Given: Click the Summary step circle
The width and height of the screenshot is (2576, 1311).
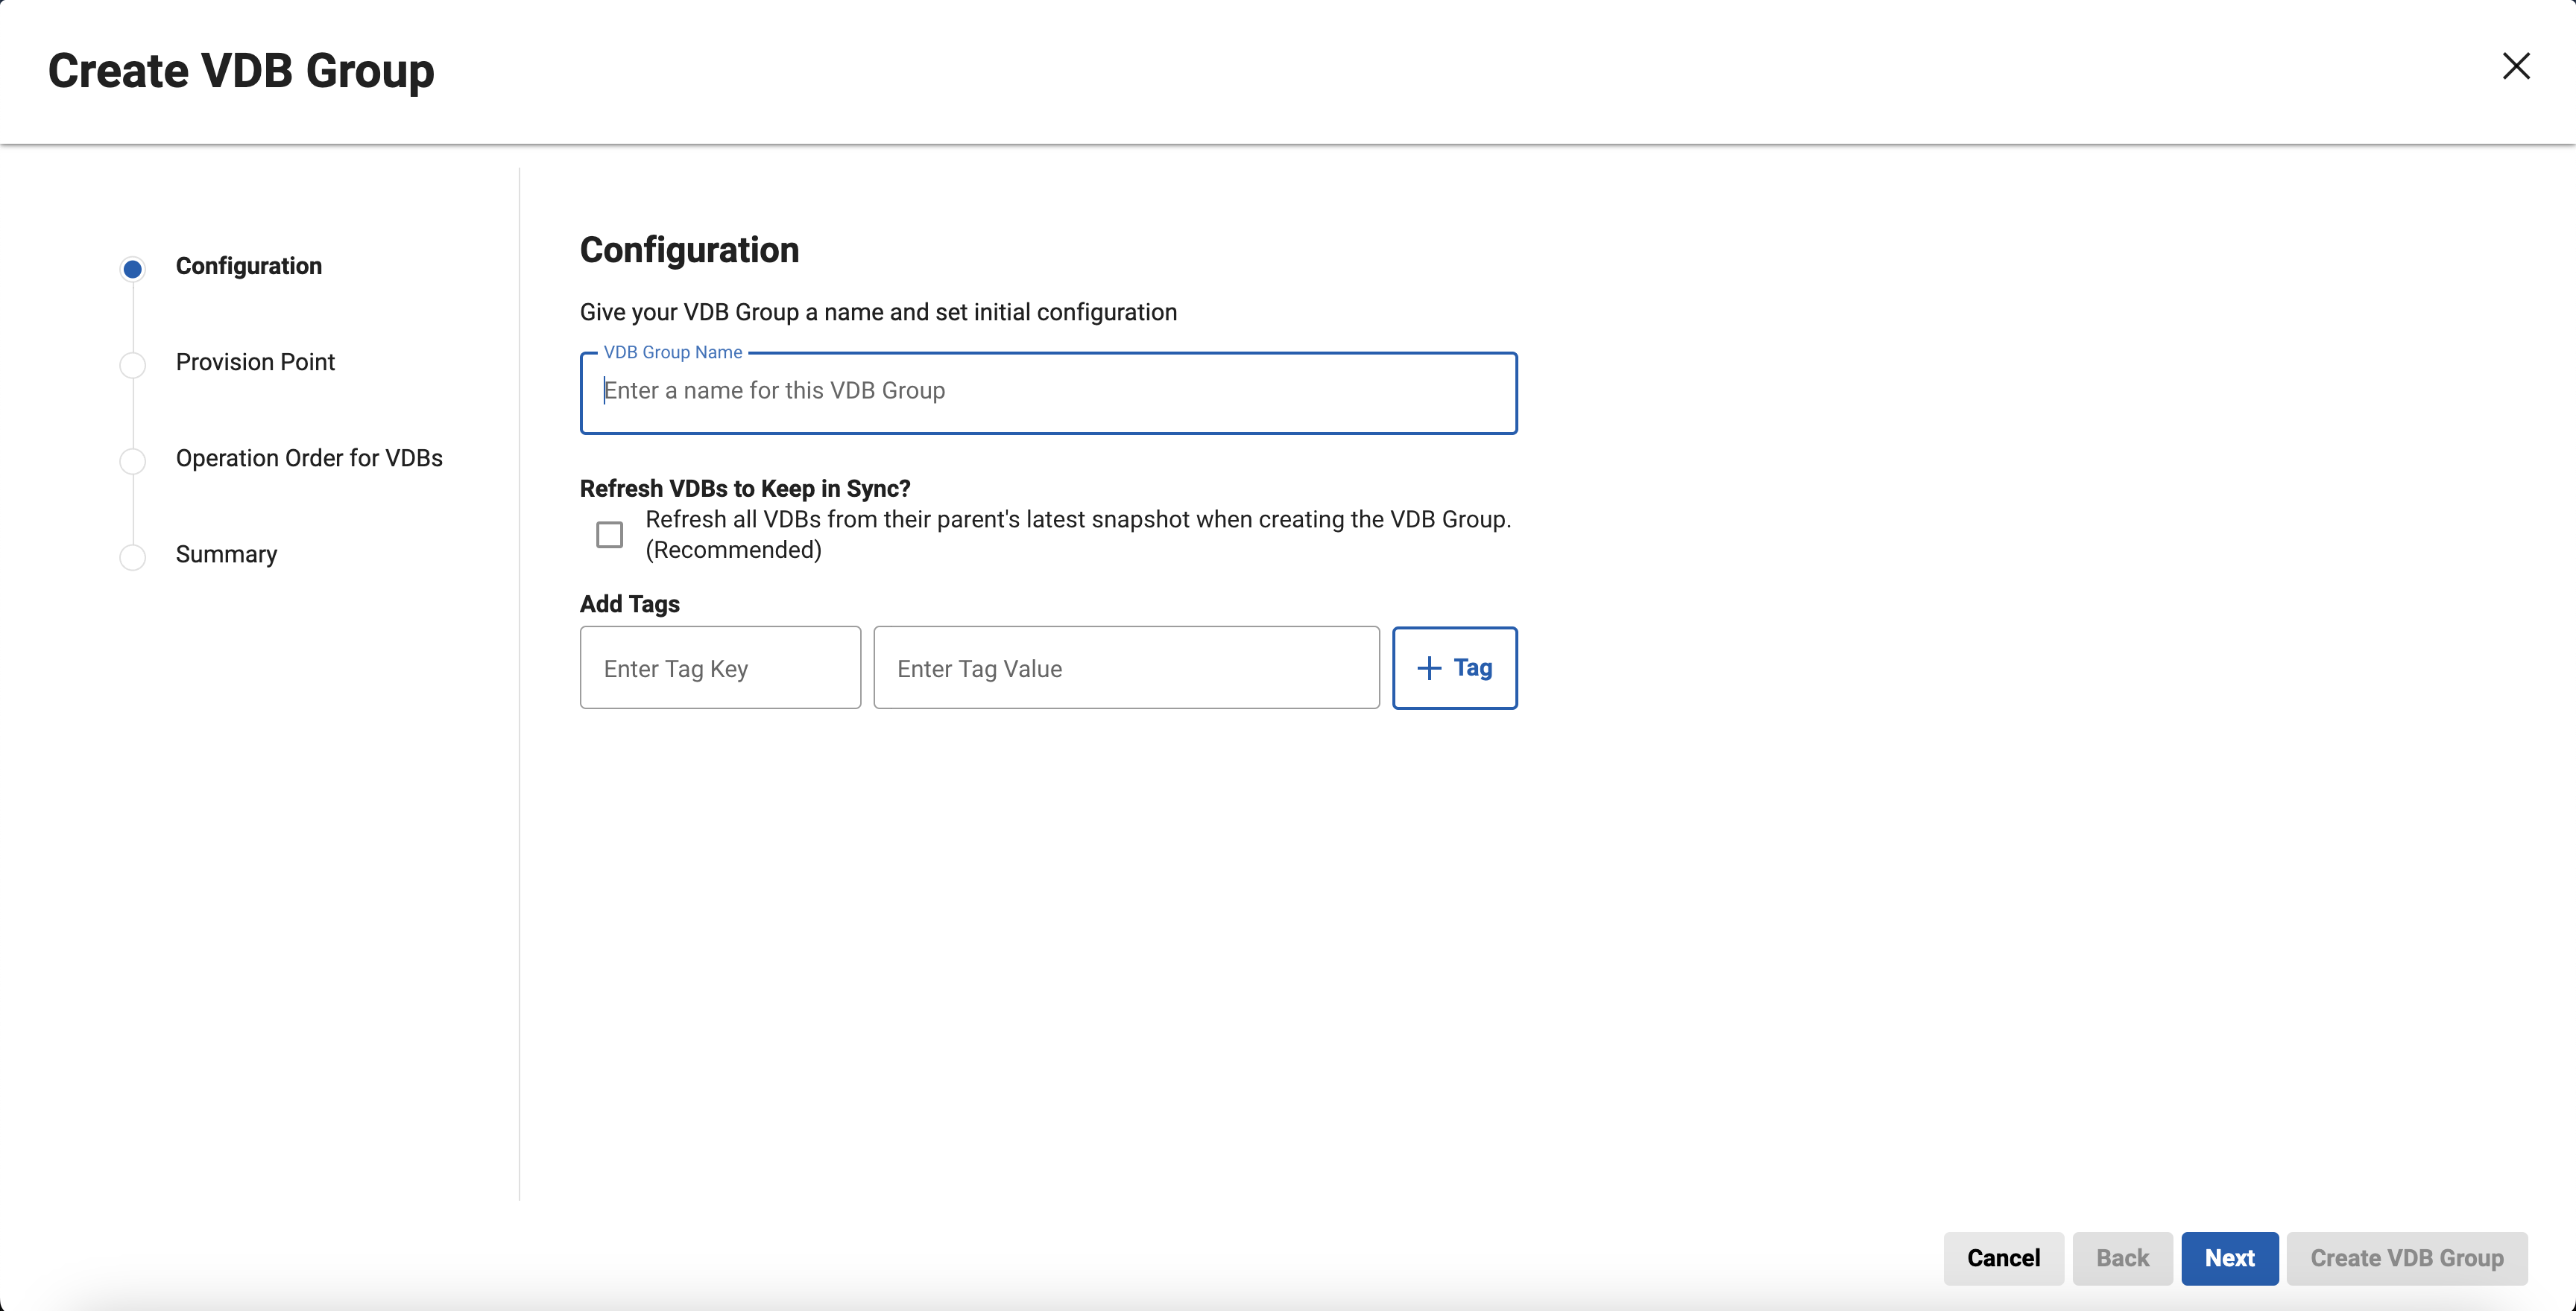Looking at the screenshot, I should tap(132, 556).
